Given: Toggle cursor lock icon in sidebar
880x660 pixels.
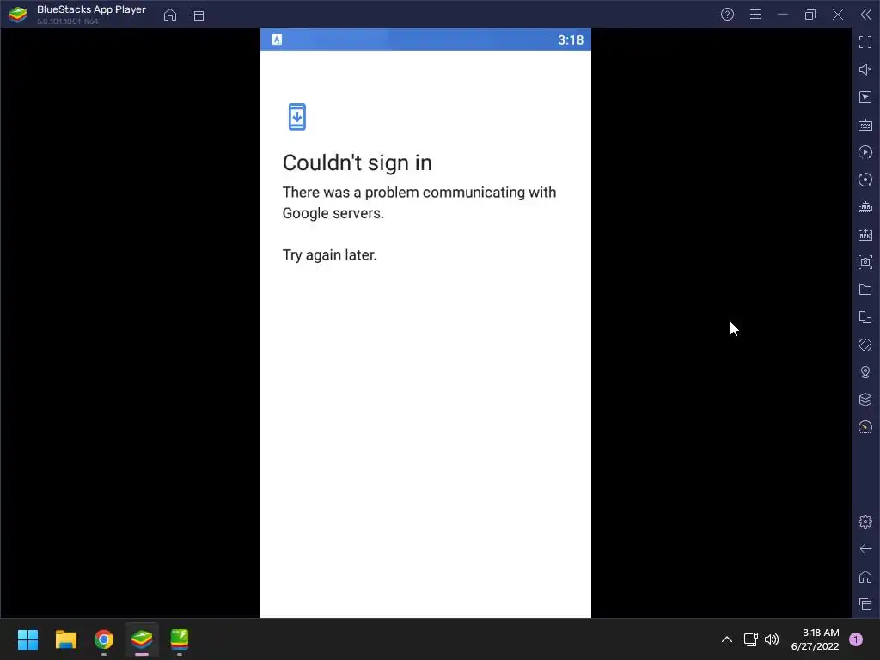Looking at the screenshot, I should click(865, 97).
